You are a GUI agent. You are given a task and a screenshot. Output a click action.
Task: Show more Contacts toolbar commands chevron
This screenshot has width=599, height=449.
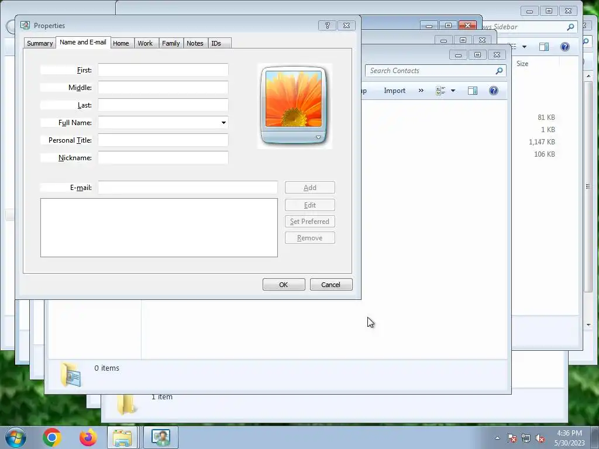421,91
